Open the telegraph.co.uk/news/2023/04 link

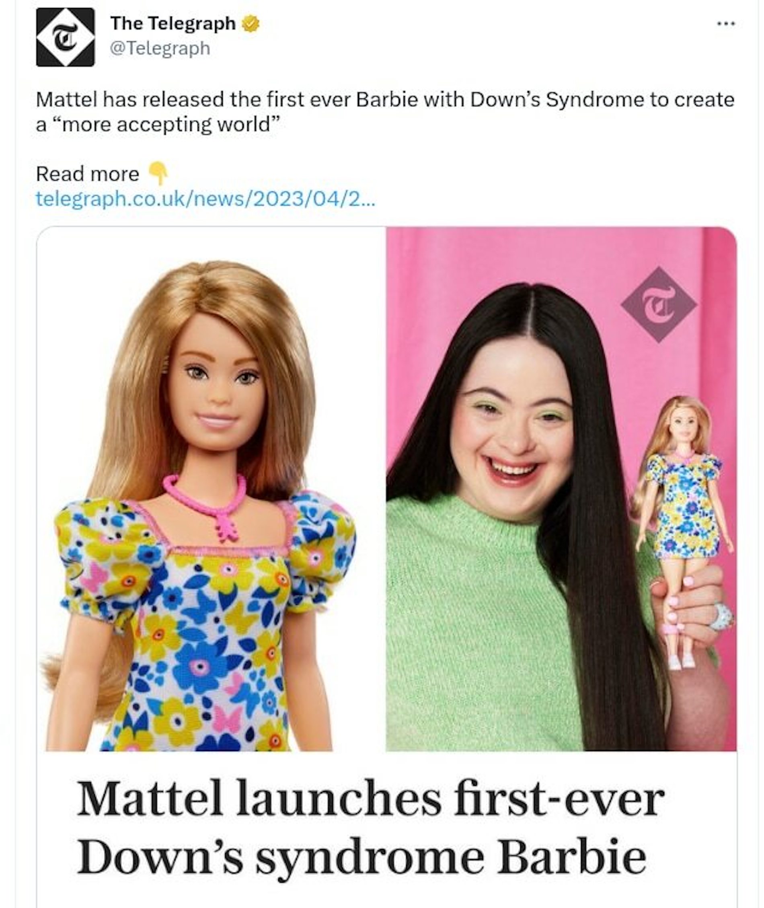(x=206, y=199)
